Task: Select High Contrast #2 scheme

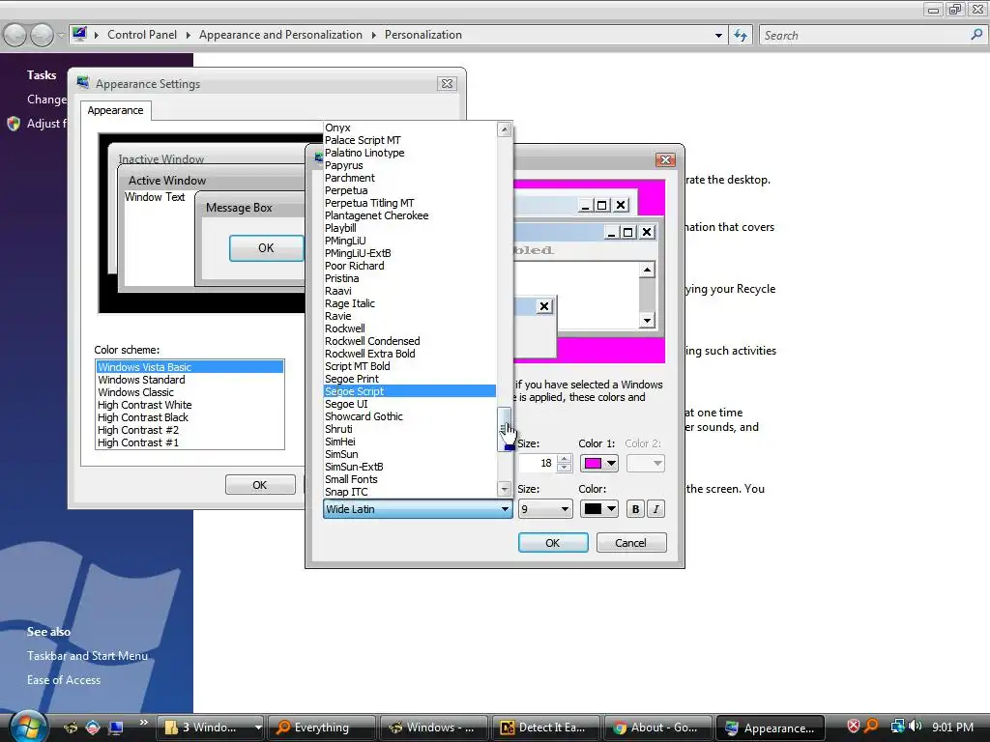Action: click(x=189, y=430)
